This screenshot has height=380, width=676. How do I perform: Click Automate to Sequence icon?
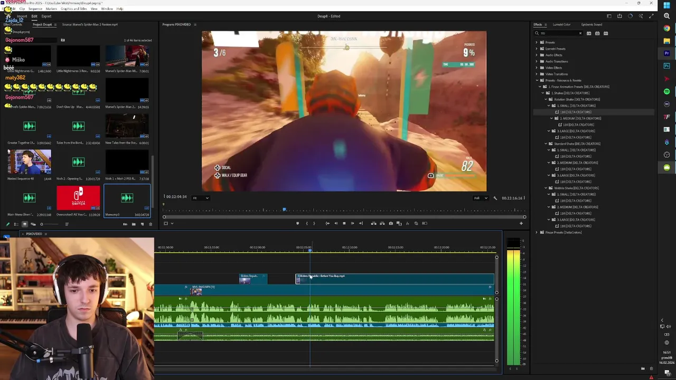coord(125,224)
